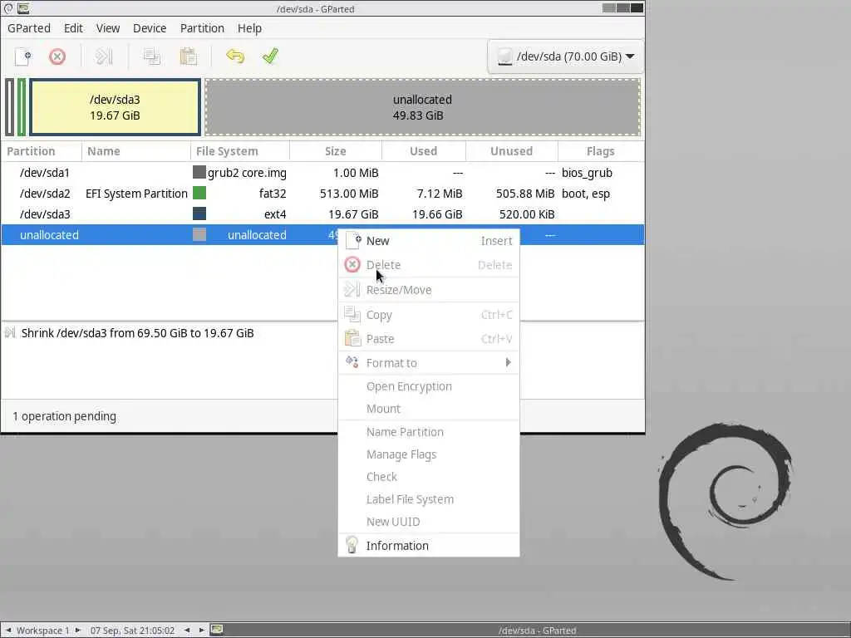The height and width of the screenshot is (638, 851).
Task: Expand the Format to submenu
Action: 429,363
